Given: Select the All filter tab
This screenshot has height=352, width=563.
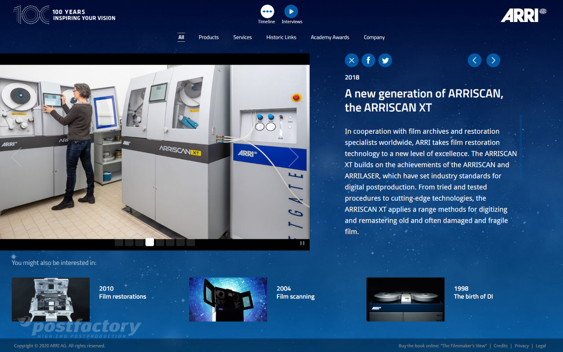Looking at the screenshot, I should (x=181, y=37).
